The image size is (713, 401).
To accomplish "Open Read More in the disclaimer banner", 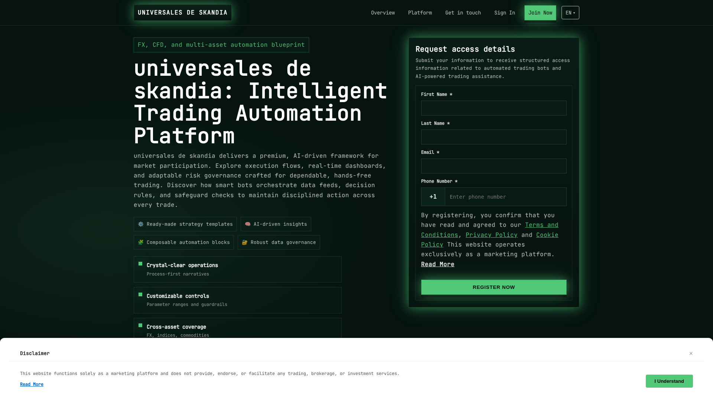I will (x=32, y=384).
